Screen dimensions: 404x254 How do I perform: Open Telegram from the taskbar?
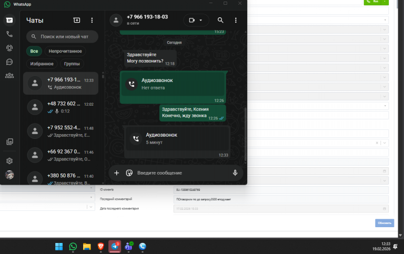pyautogui.click(x=115, y=247)
